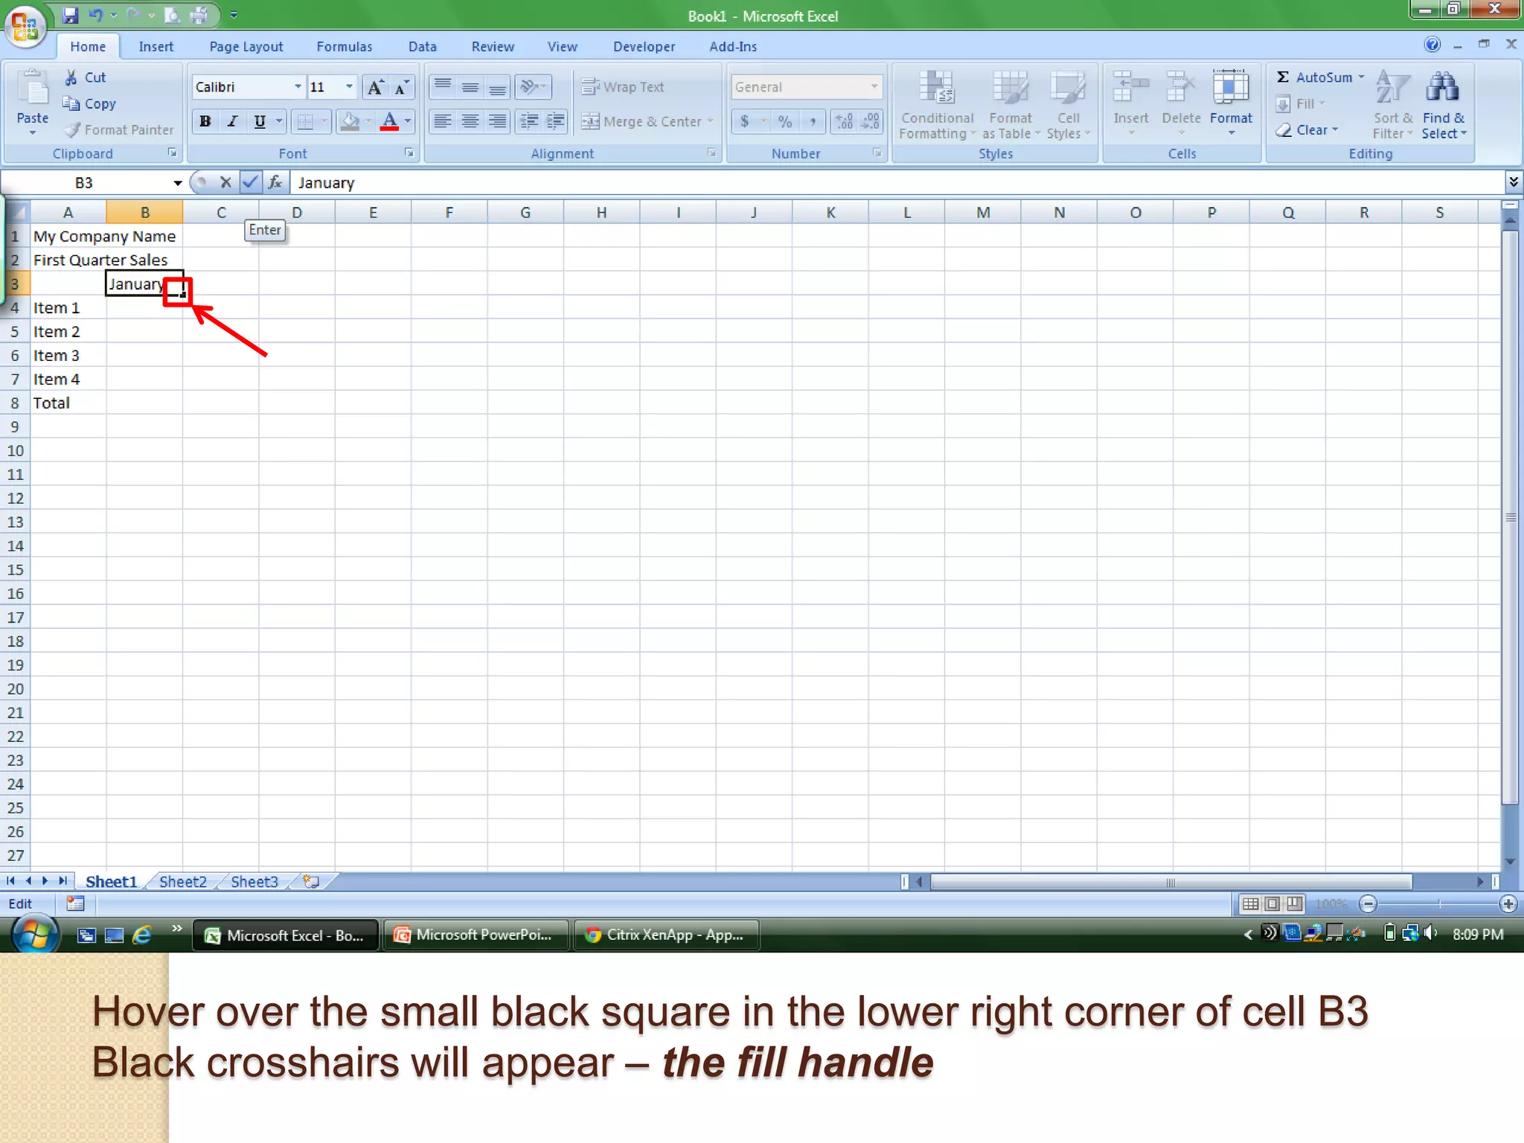Increase the cell indent
The height and width of the screenshot is (1143, 1524).
[555, 121]
